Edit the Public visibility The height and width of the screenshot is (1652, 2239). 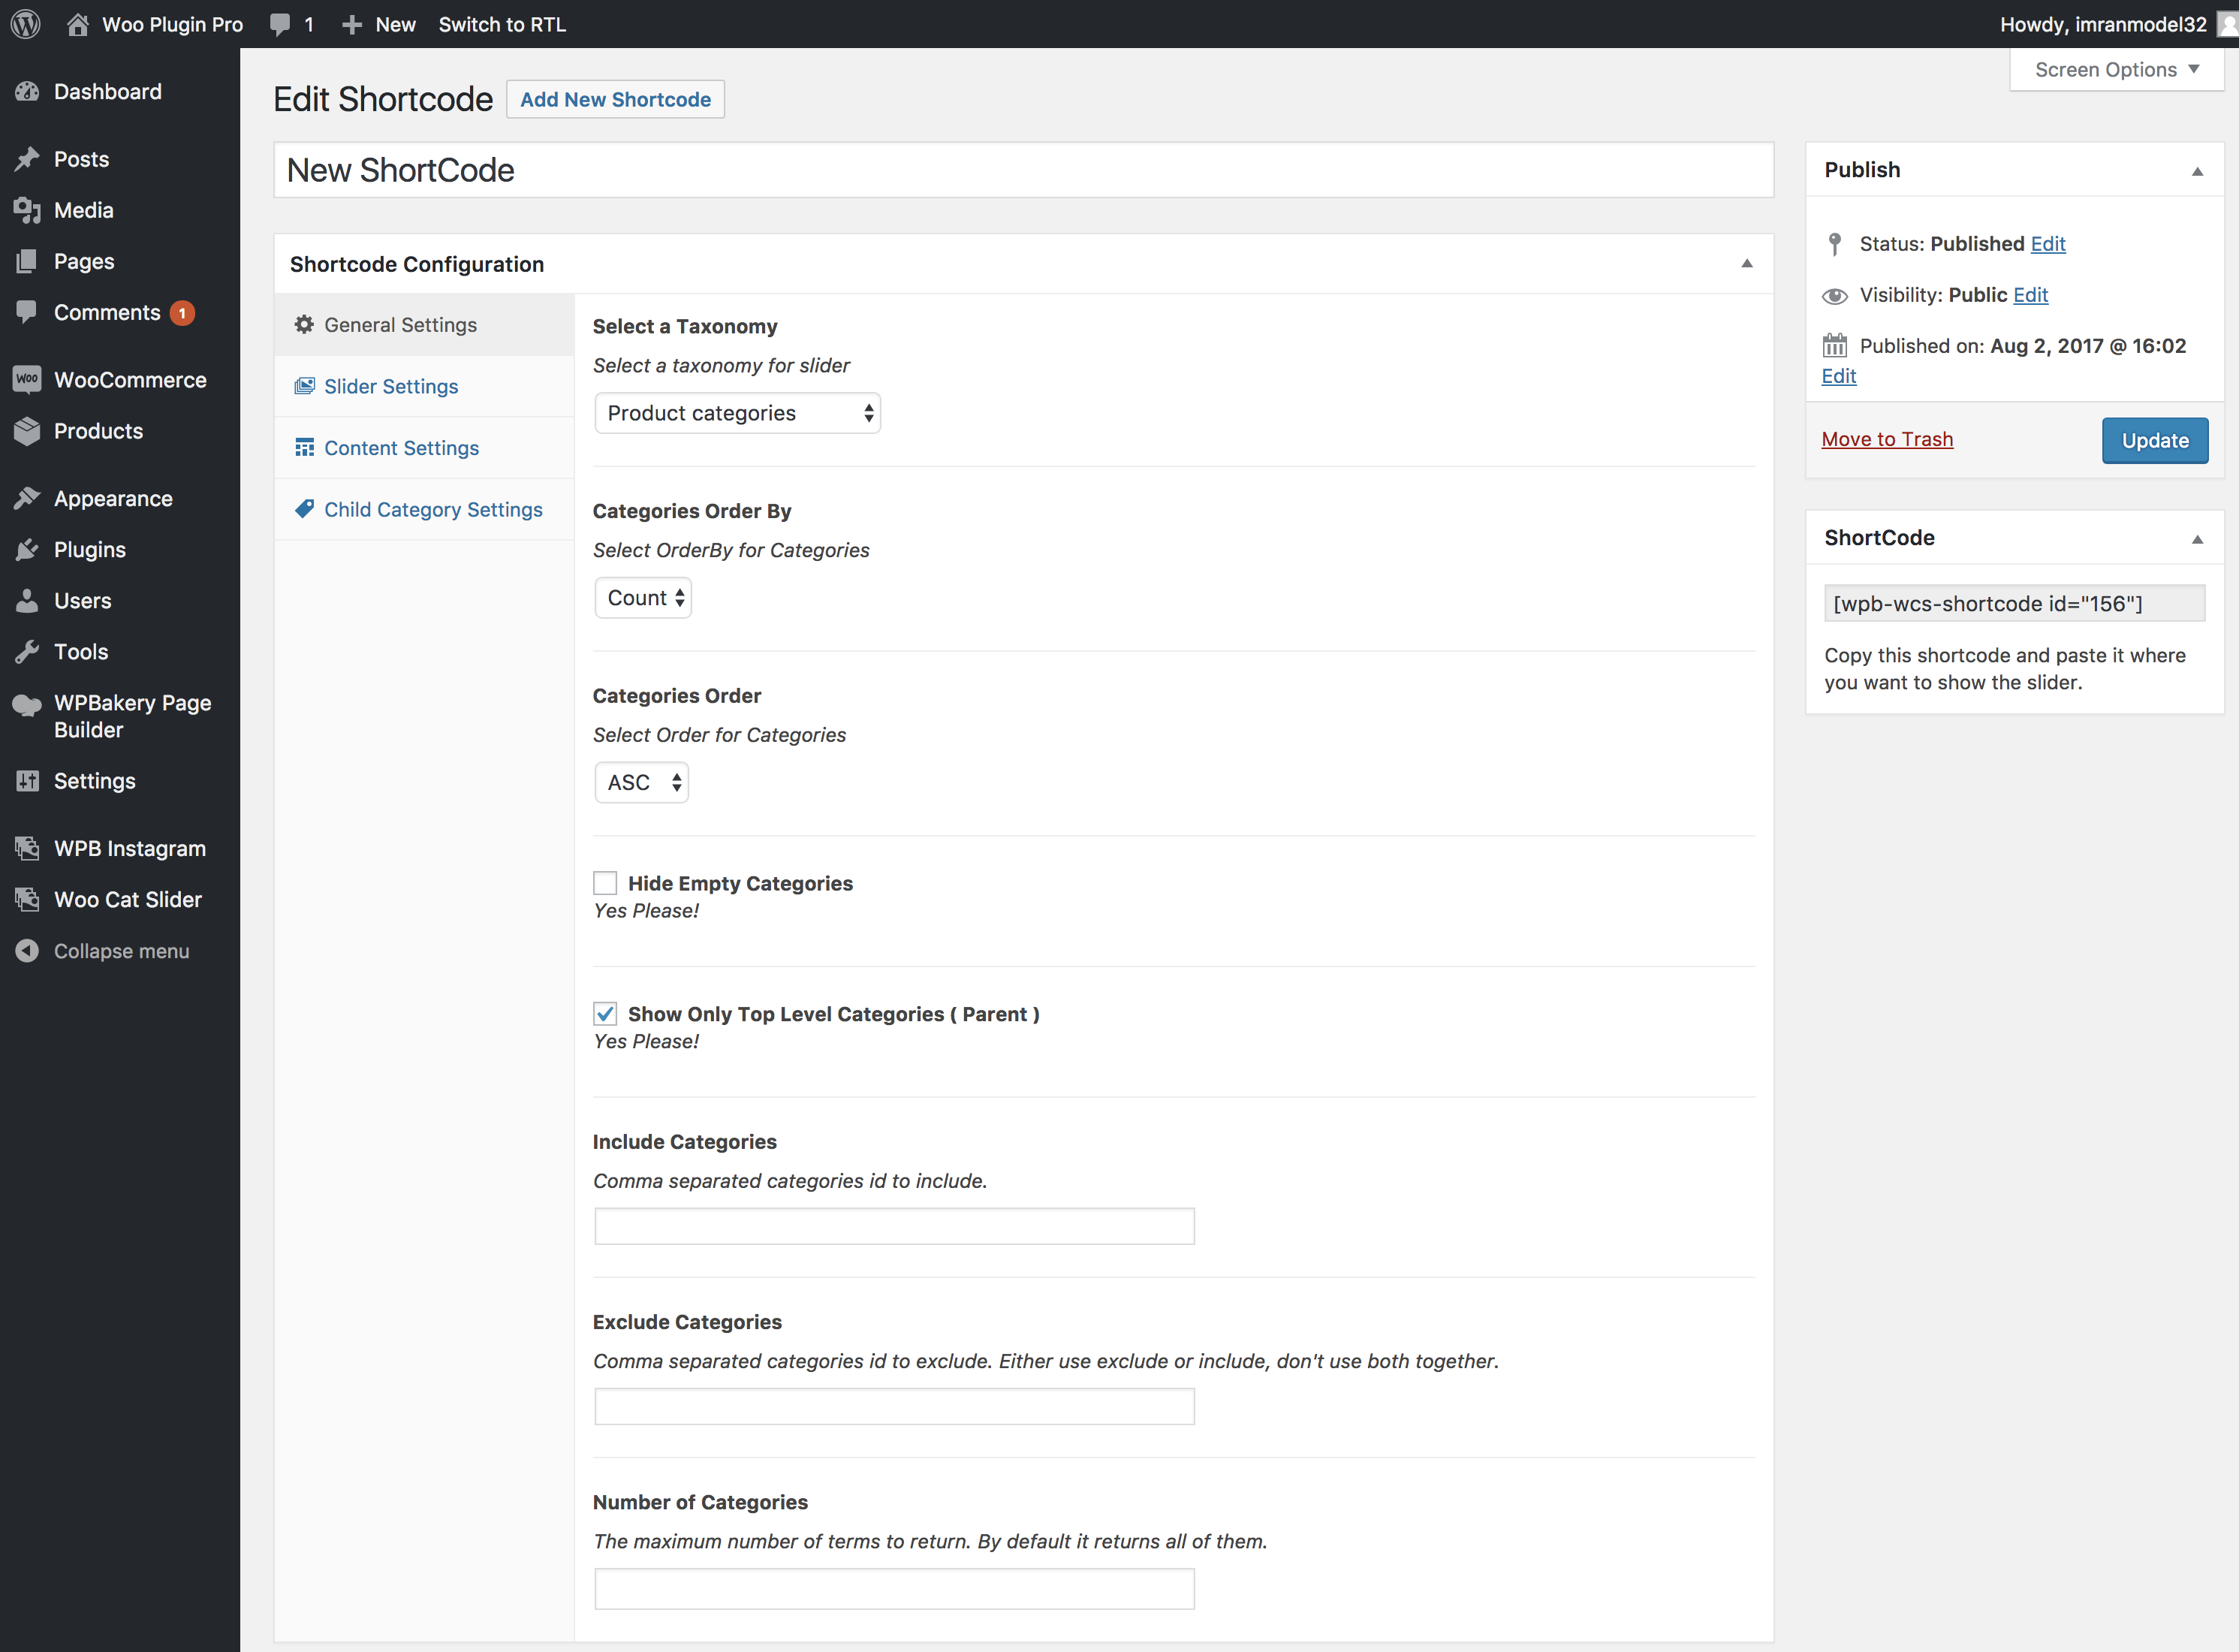[2030, 295]
